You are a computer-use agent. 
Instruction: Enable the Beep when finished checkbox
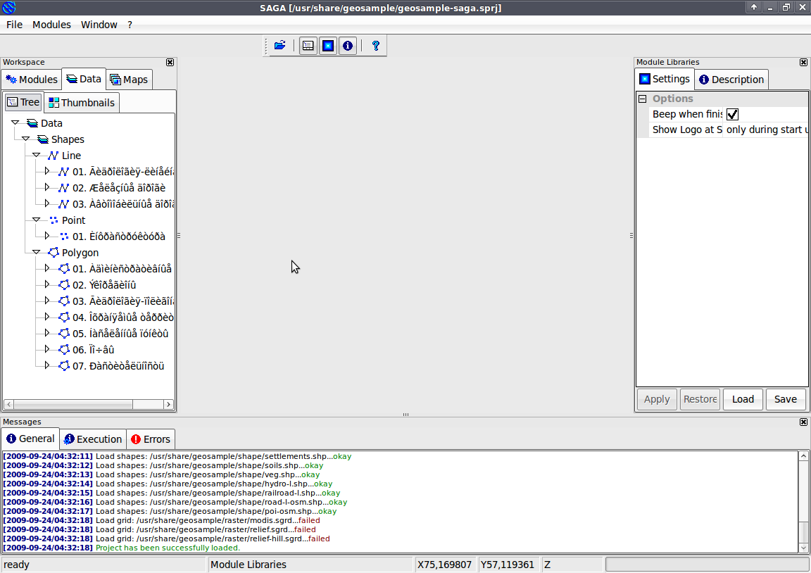coord(731,114)
